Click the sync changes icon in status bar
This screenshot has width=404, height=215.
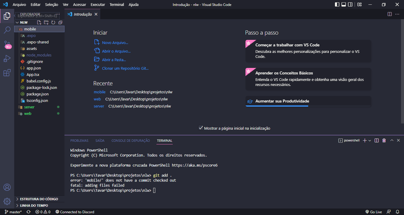pyautogui.click(x=28, y=212)
